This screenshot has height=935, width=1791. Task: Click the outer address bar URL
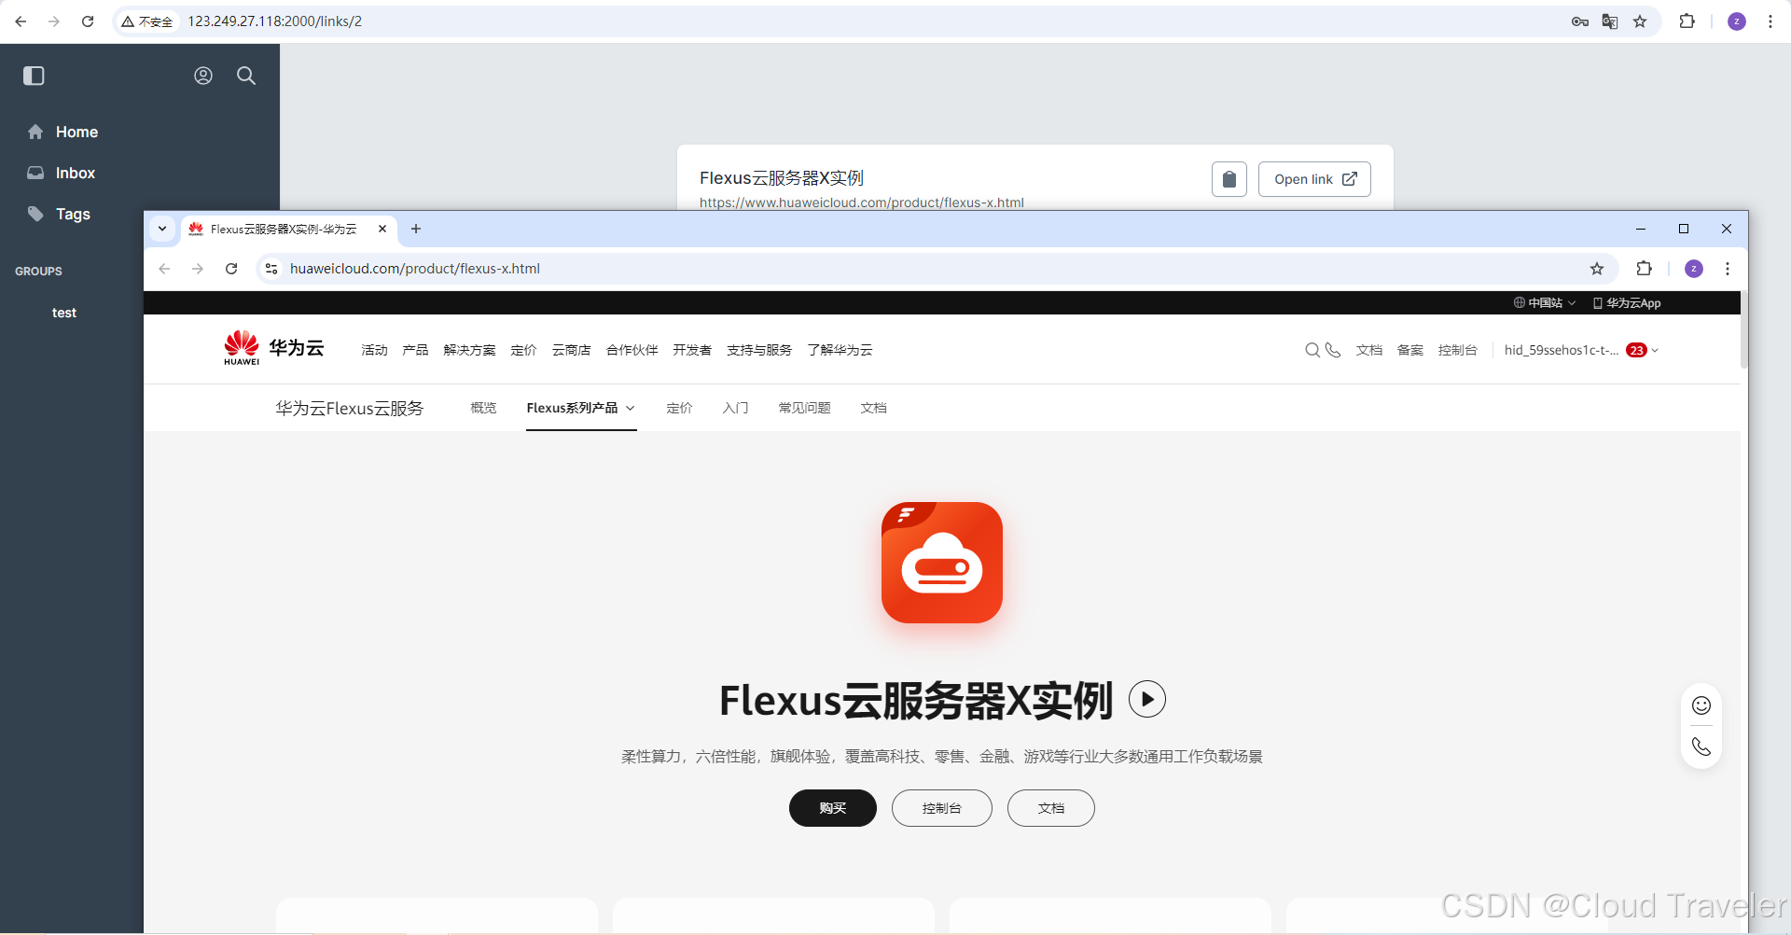coord(274,21)
